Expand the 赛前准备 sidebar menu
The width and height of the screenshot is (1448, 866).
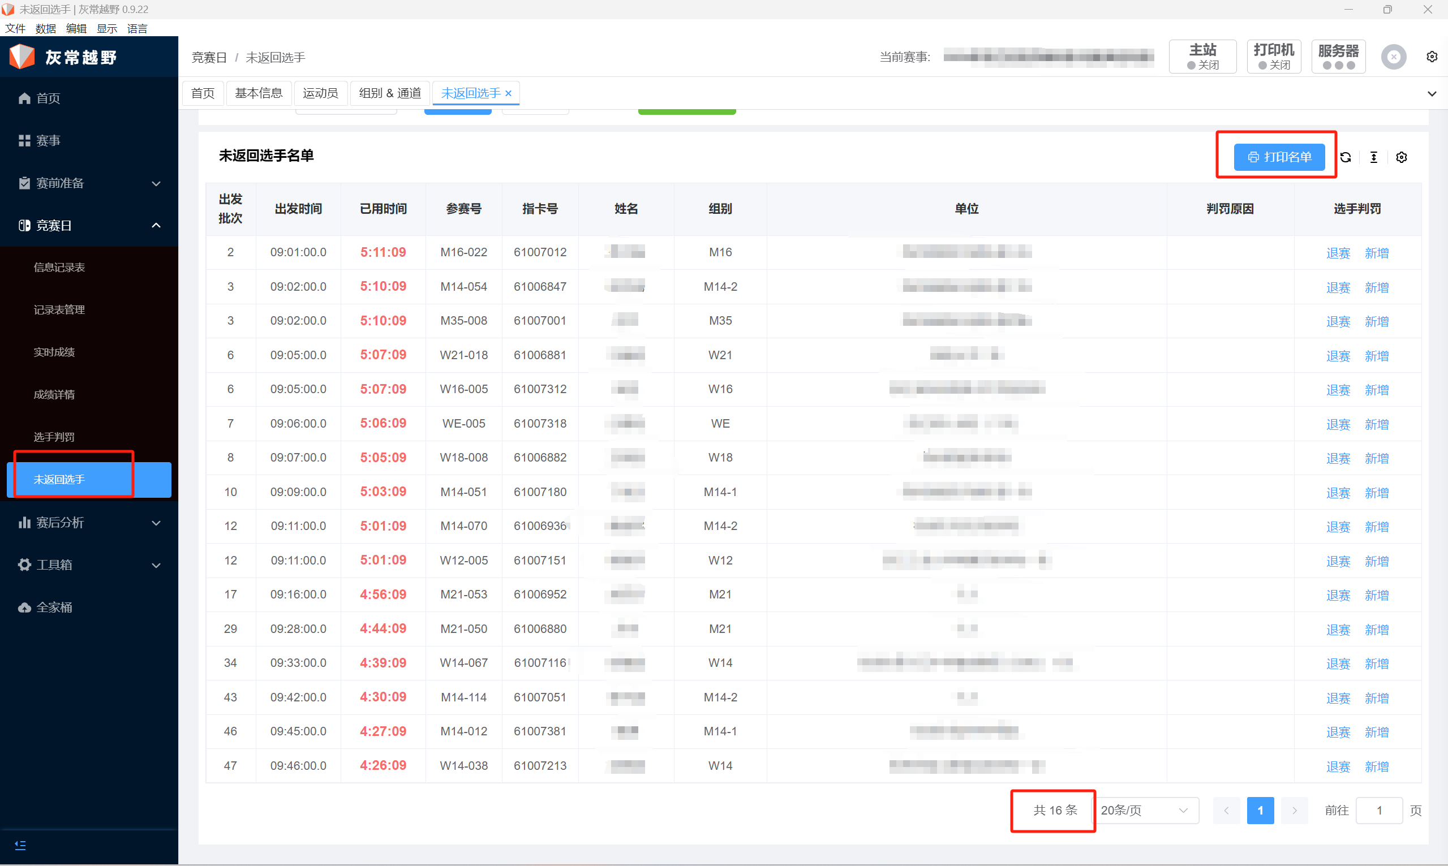(89, 183)
